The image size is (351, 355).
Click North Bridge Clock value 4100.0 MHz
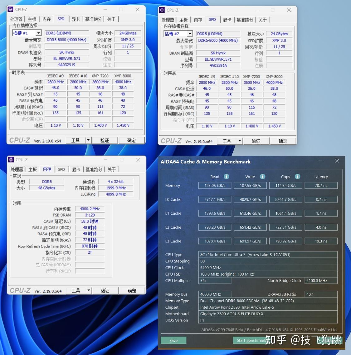click(x=321, y=281)
